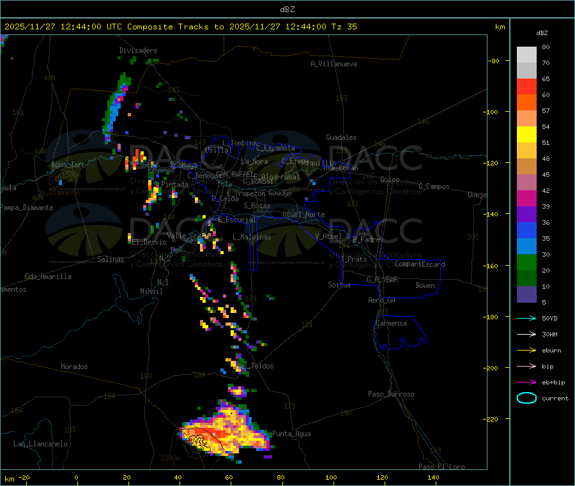
Task: Select the bright yellow 51–54 dBZ band
Action: point(526,135)
